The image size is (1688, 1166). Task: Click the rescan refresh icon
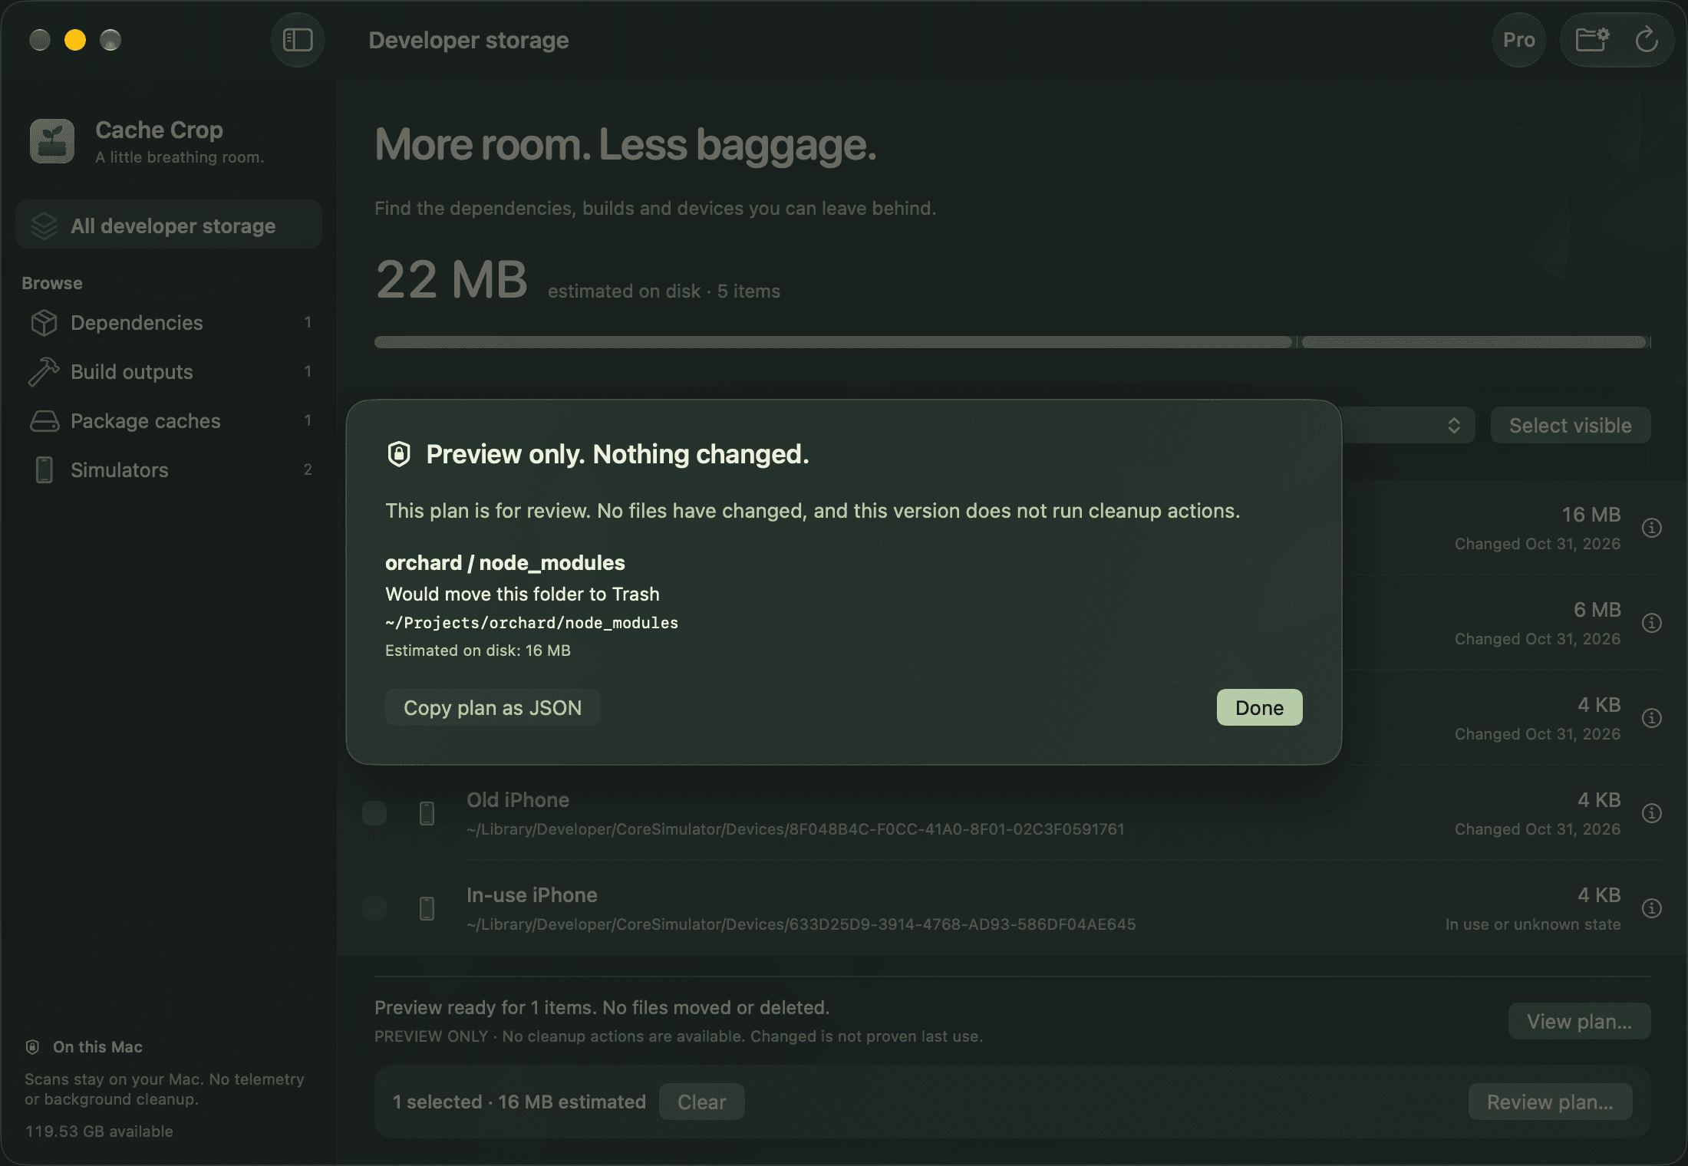click(1647, 40)
